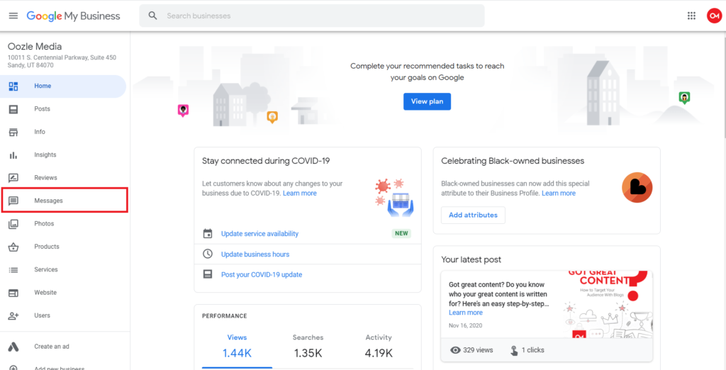Open the Post your COVID-19 update link
Image resolution: width=726 pixels, height=370 pixels.
coord(262,274)
